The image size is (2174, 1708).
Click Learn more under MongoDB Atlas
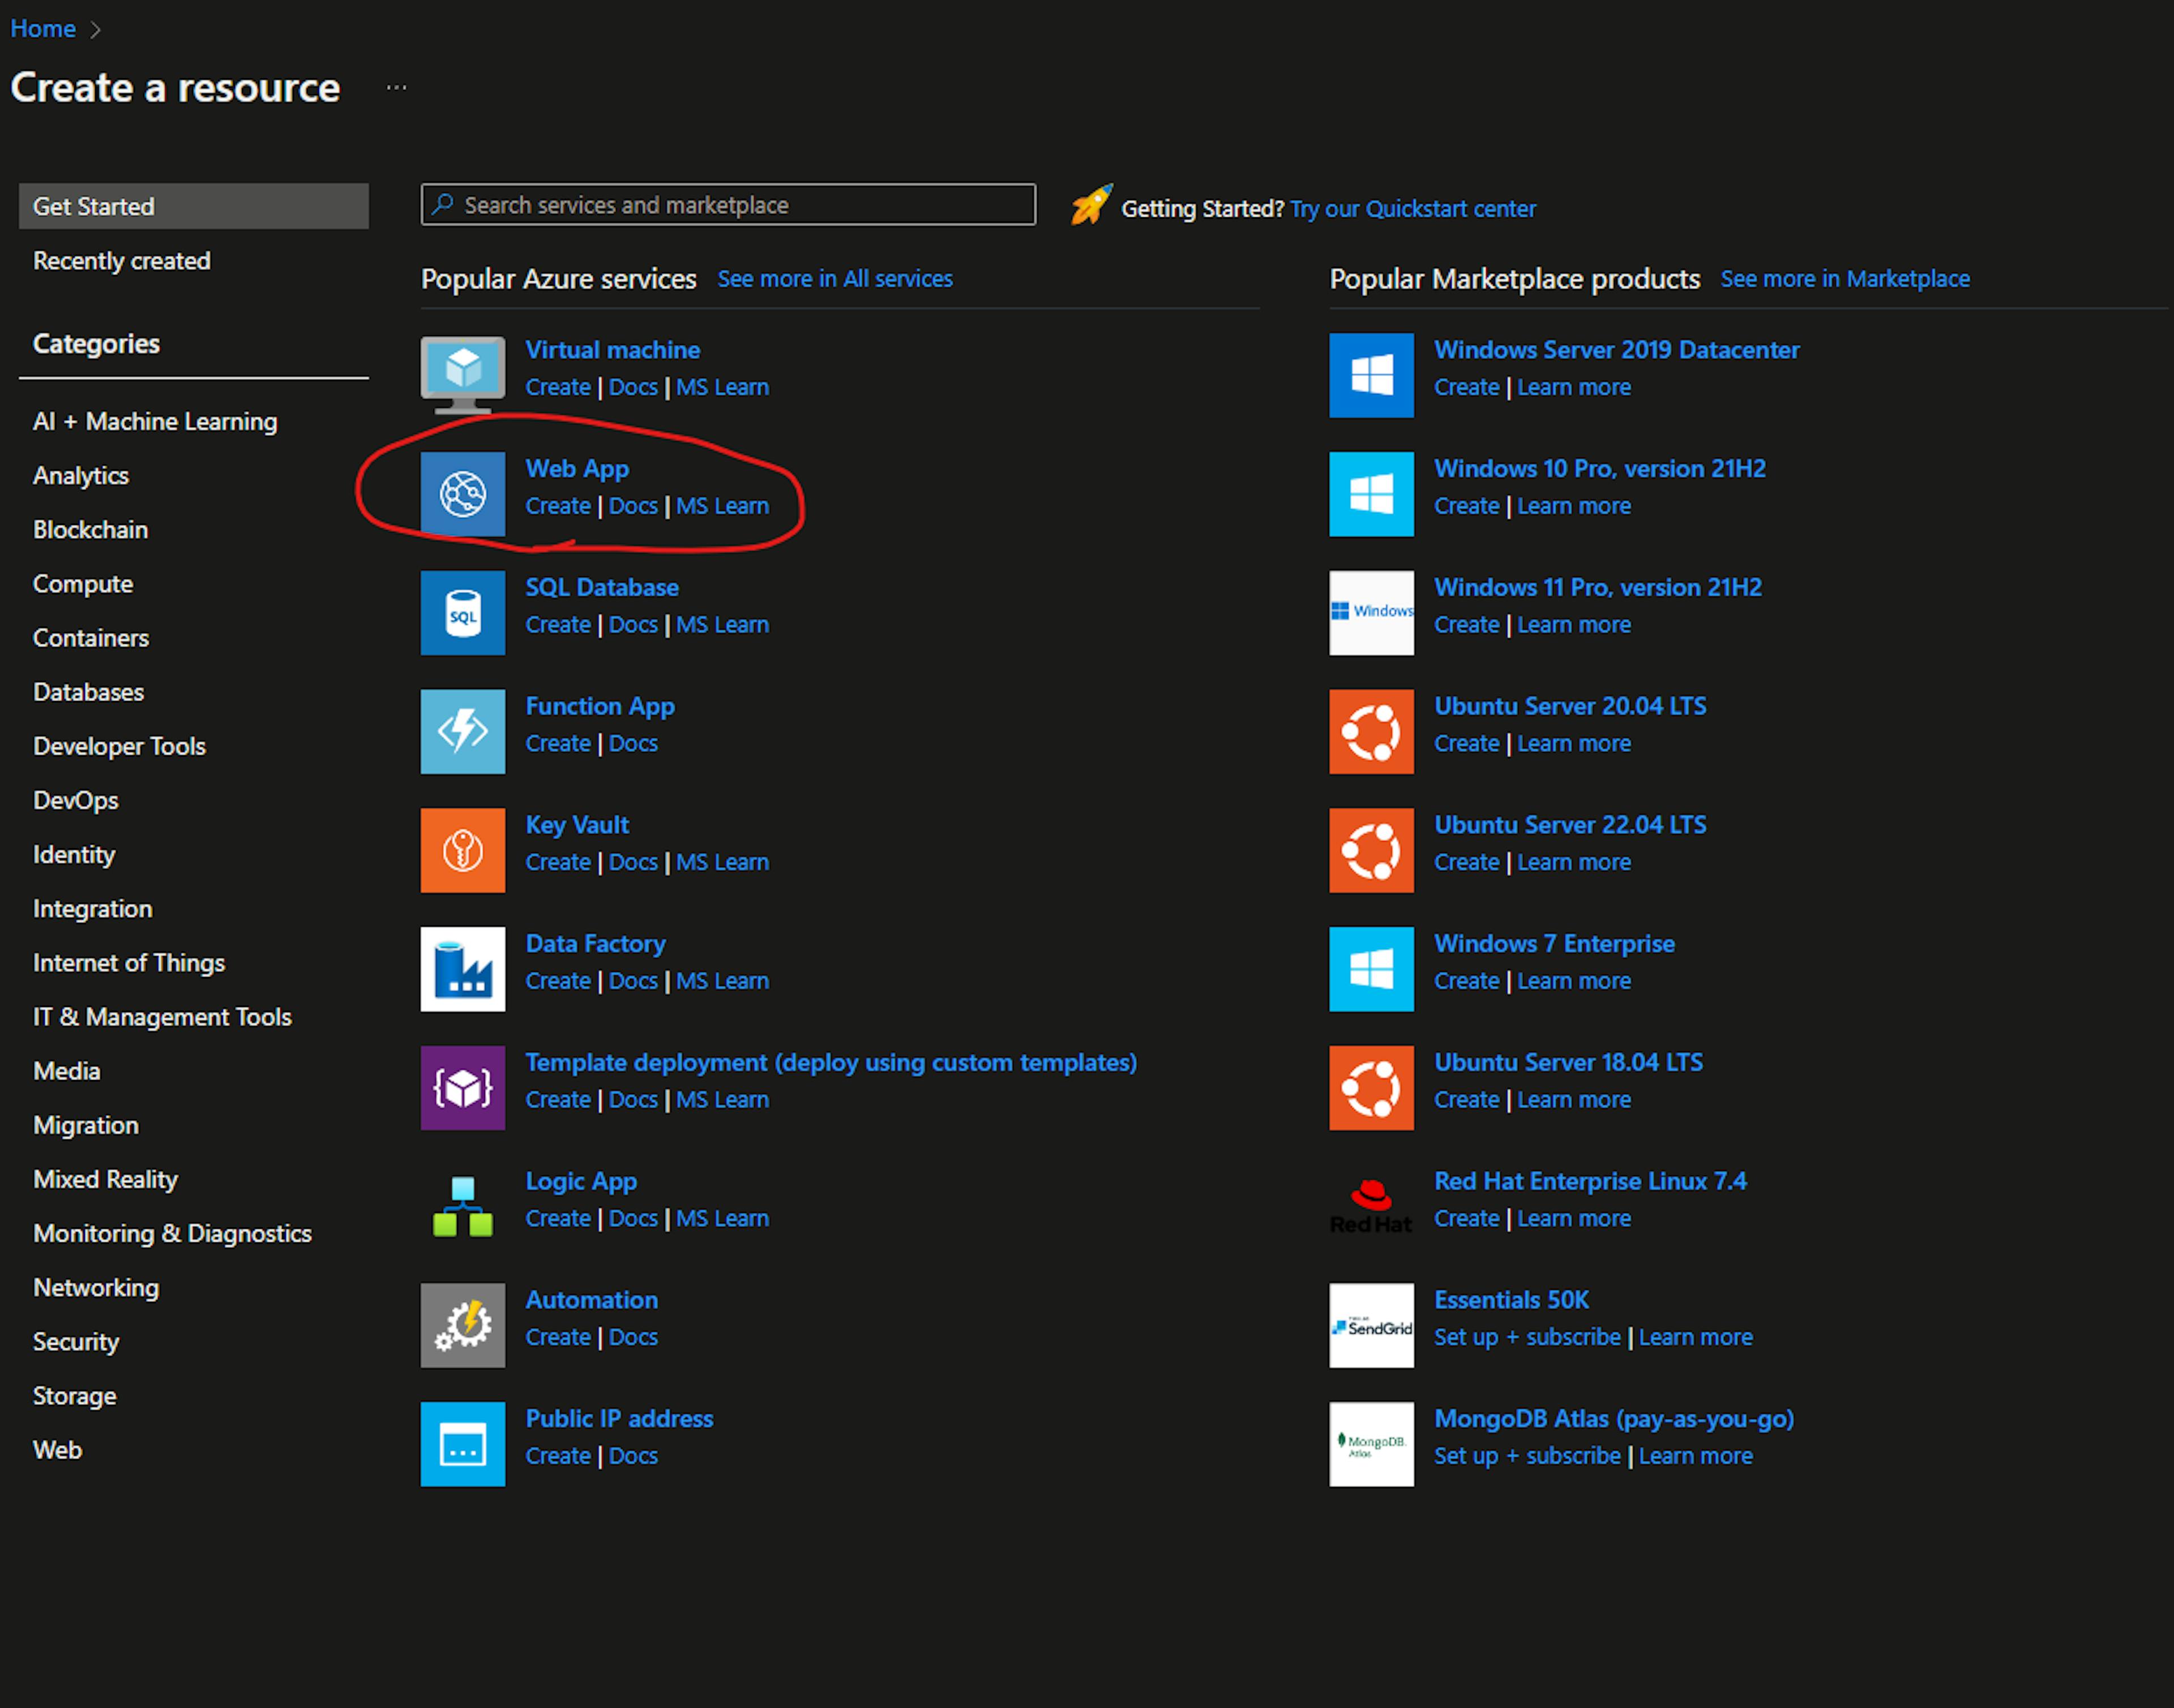pyautogui.click(x=1696, y=1456)
